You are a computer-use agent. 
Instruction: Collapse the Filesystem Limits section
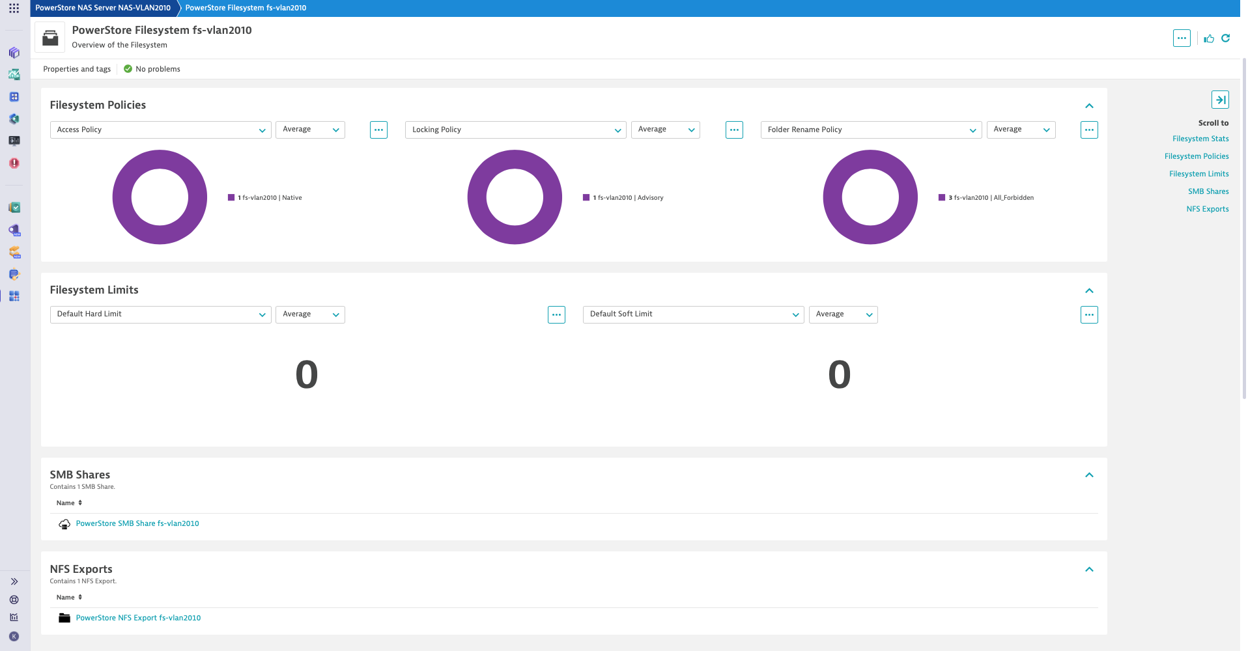pyautogui.click(x=1089, y=290)
